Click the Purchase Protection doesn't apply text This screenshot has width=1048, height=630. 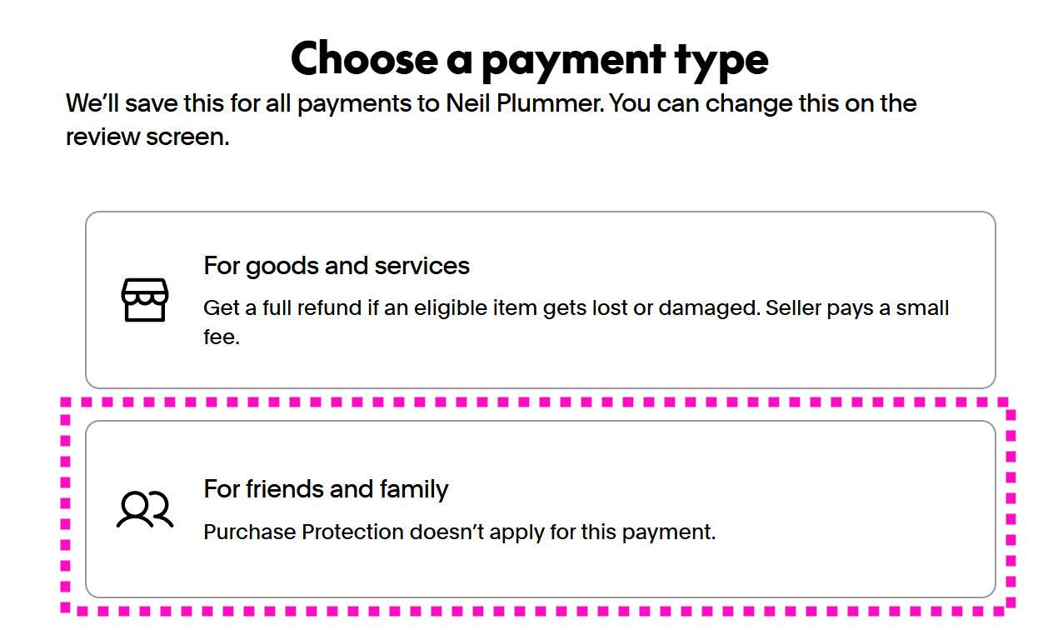[x=460, y=532]
